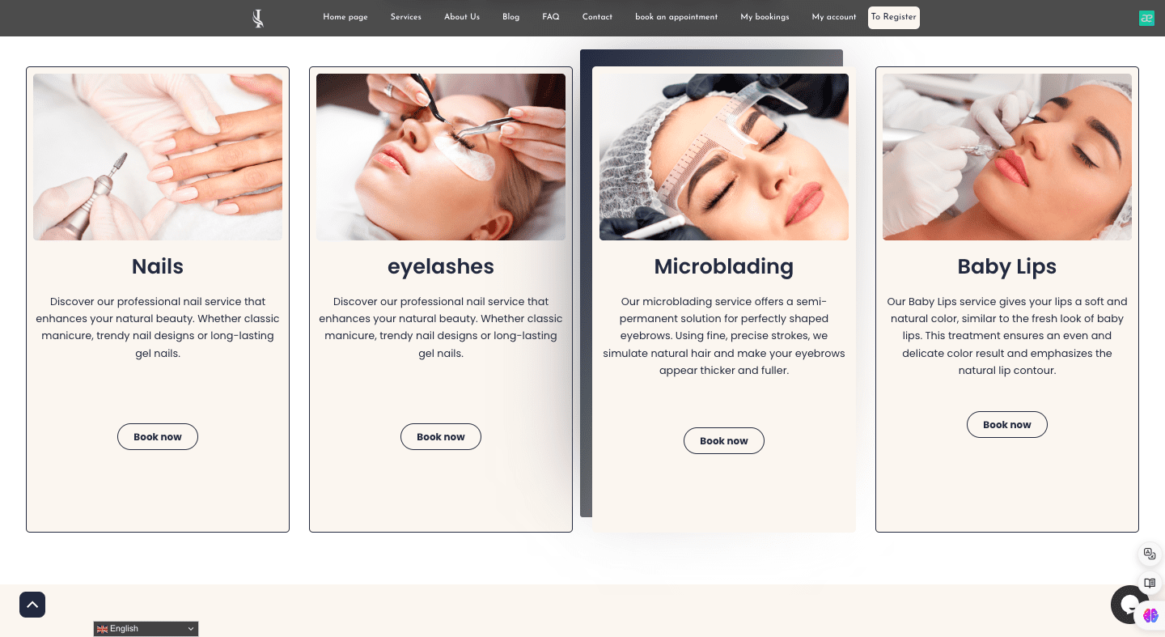Image resolution: width=1165 pixels, height=637 pixels.
Task: Open the English language dropdown
Action: [146, 629]
